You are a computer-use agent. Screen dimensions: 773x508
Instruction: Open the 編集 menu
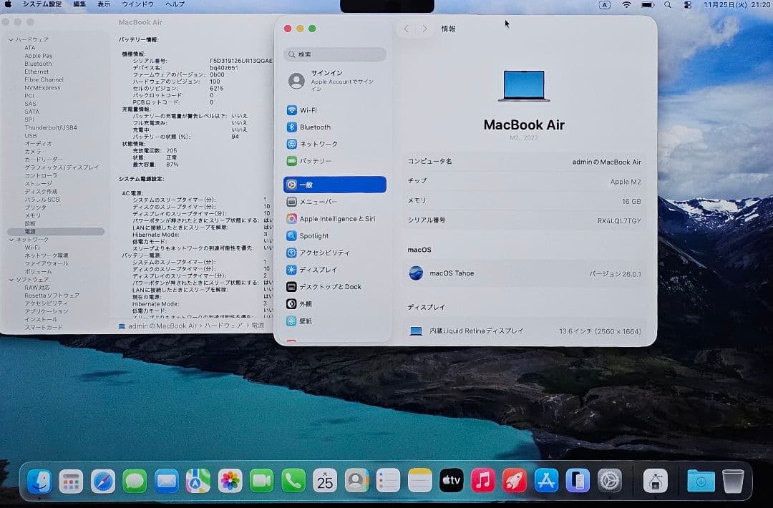(79, 4)
